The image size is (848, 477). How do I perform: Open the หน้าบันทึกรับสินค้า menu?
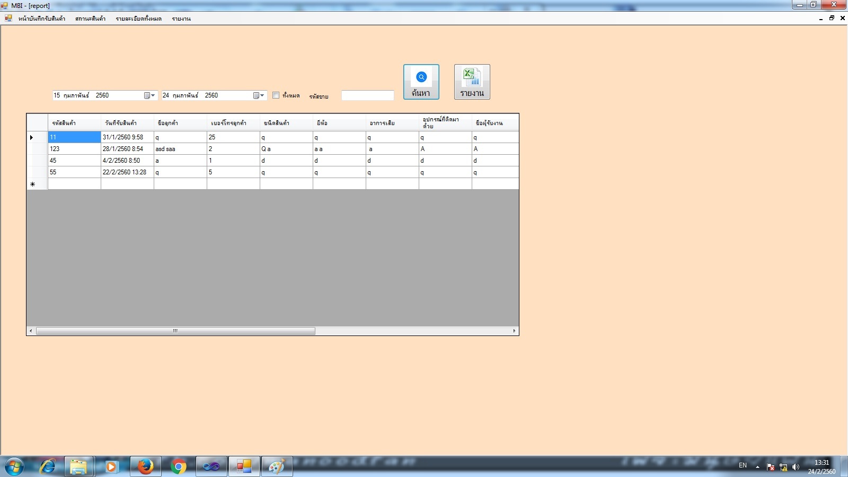coord(42,19)
